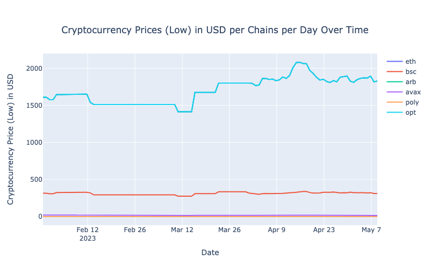This screenshot has height=268, width=430.
Task: Click the avax purple line swatch
Action: (x=395, y=92)
